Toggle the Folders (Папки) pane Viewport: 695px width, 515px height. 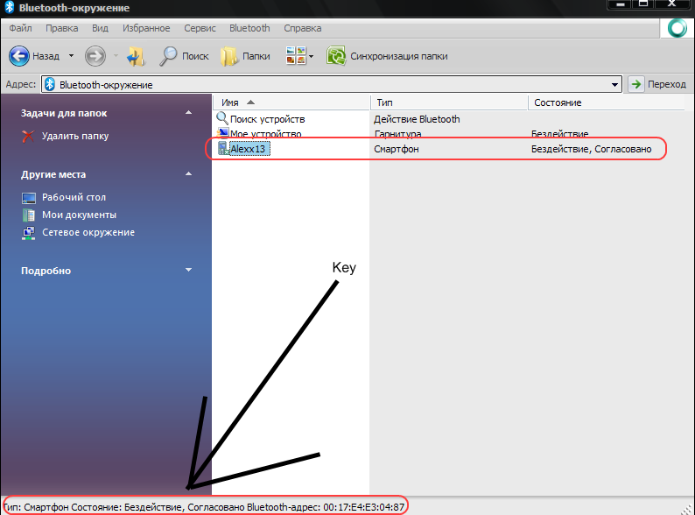click(x=229, y=56)
